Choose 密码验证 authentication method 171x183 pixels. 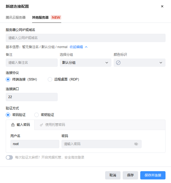click(x=8, y=115)
